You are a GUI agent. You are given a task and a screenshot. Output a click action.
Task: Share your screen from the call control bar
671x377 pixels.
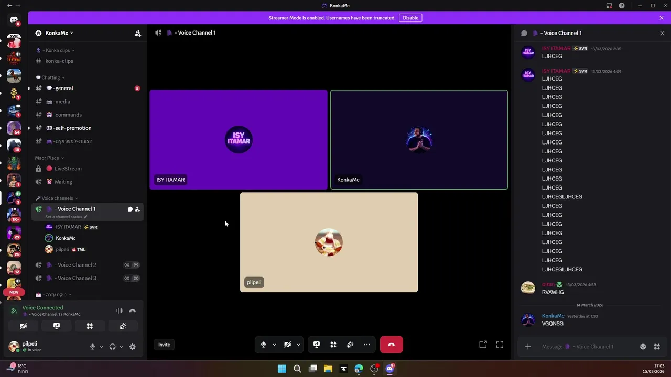coord(317,345)
